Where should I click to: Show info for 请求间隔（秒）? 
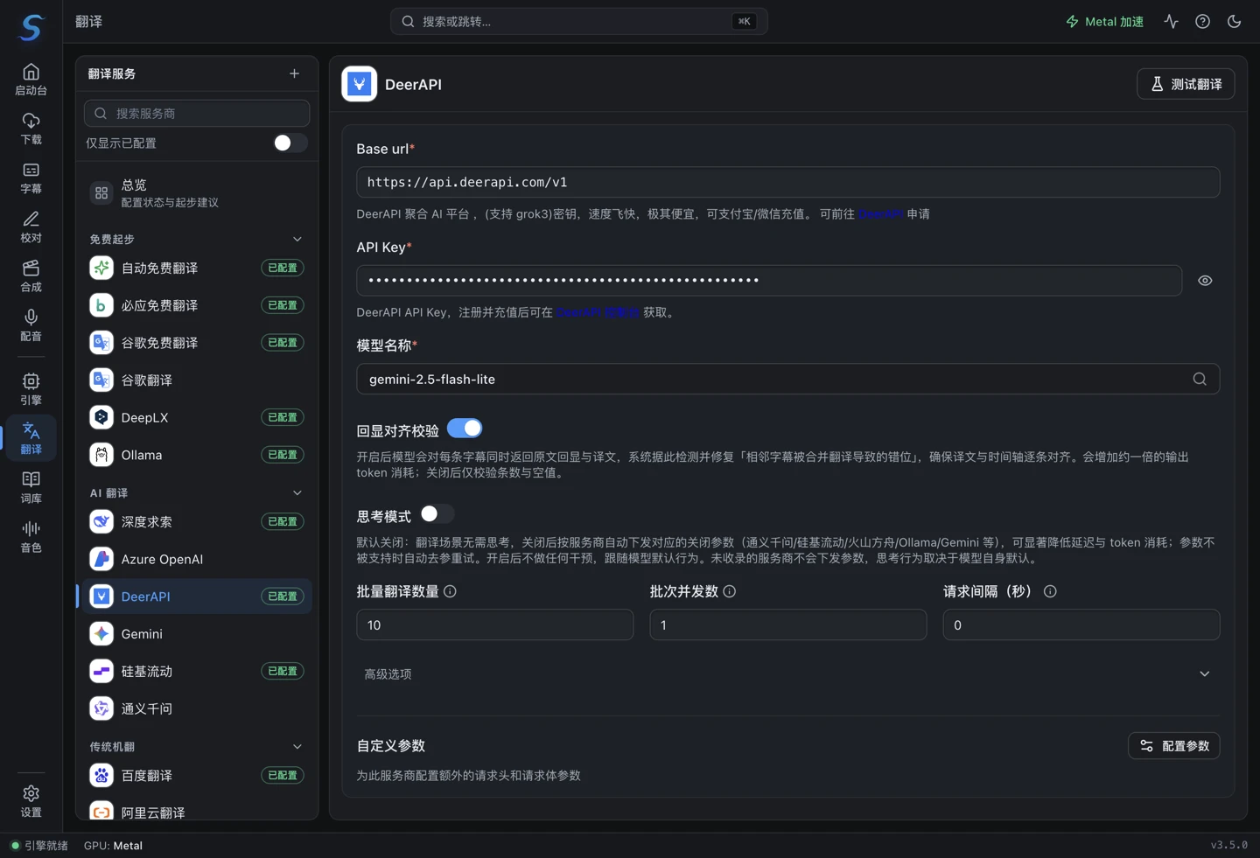tap(1050, 591)
